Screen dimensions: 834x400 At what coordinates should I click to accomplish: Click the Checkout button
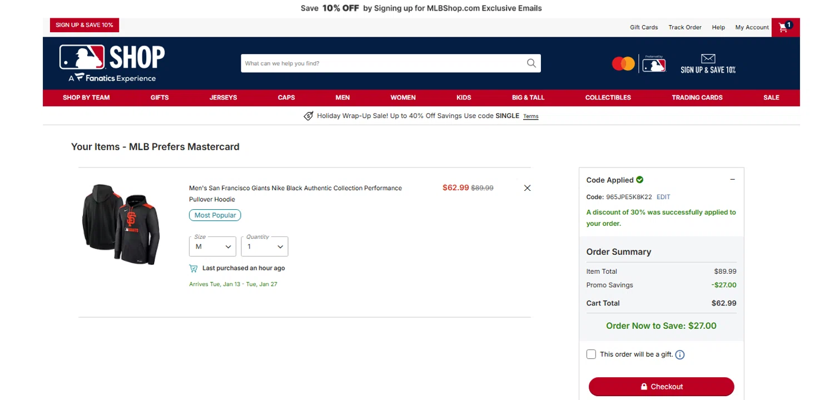(661, 387)
